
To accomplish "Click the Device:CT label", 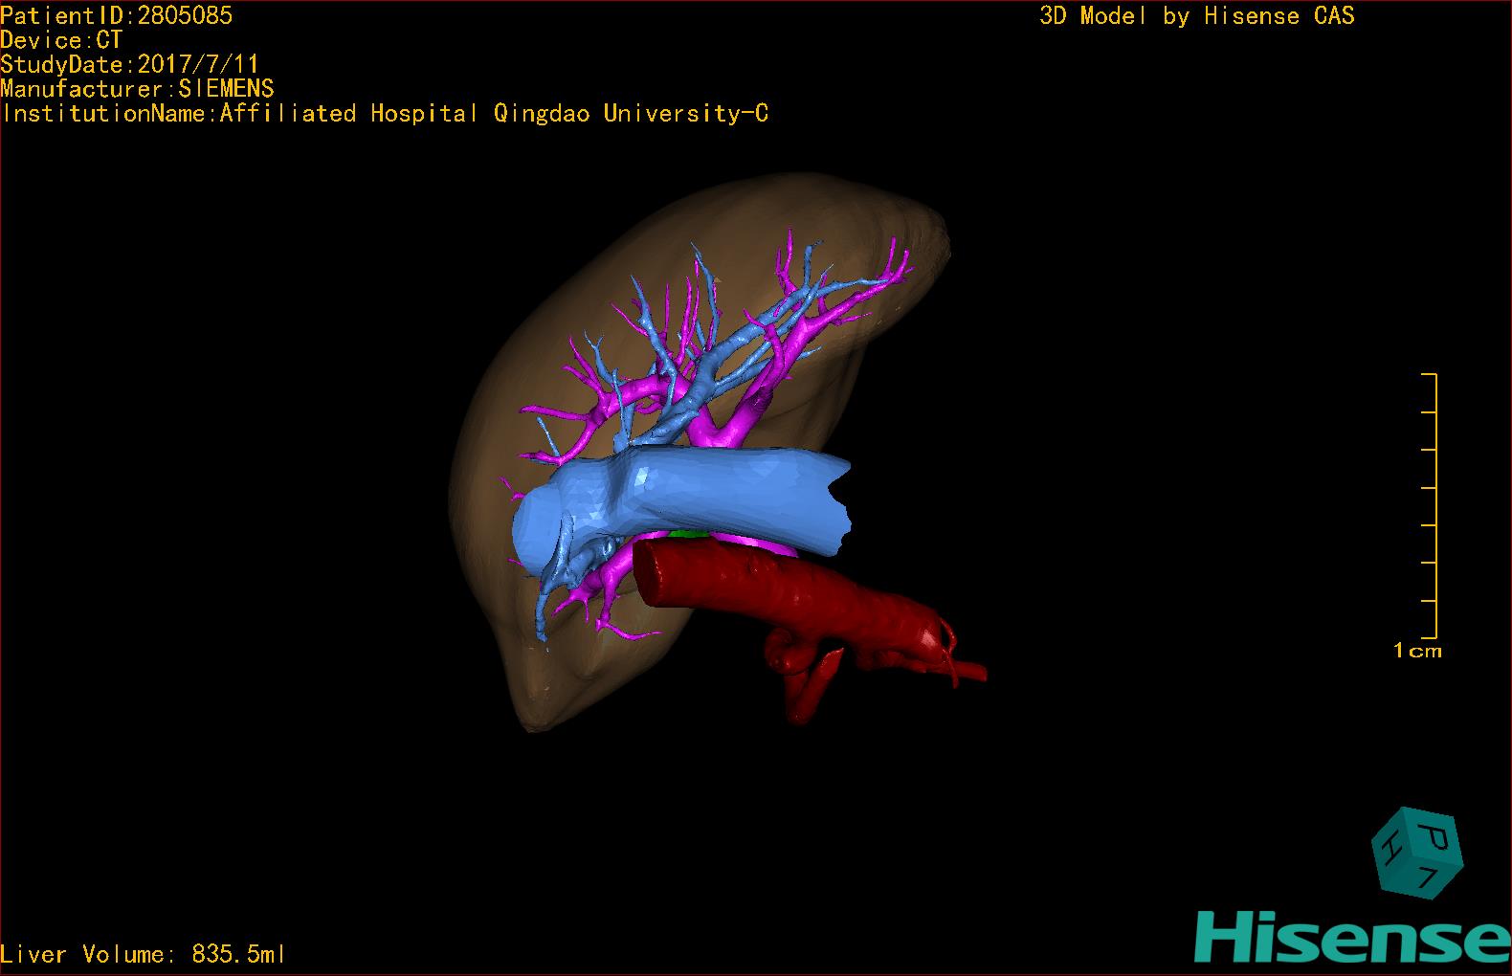I will pyautogui.click(x=61, y=40).
